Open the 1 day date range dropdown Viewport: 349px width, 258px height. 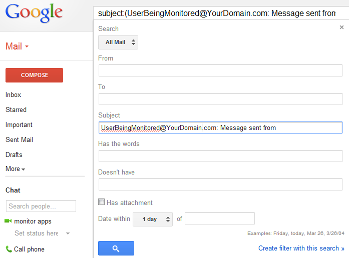[x=152, y=219]
